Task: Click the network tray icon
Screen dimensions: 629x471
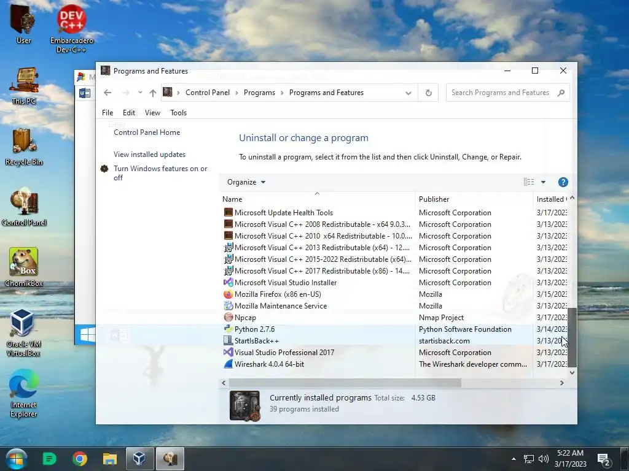Action: [x=529, y=459]
